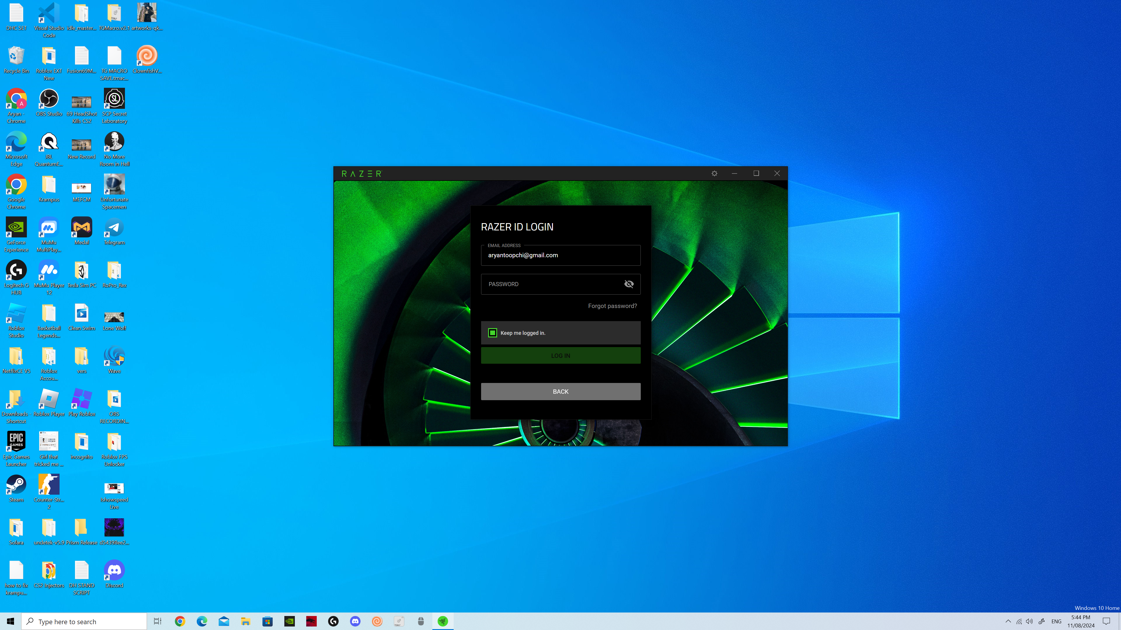1121x630 pixels.
Task: Open the notification center icon
Action: (1106, 621)
